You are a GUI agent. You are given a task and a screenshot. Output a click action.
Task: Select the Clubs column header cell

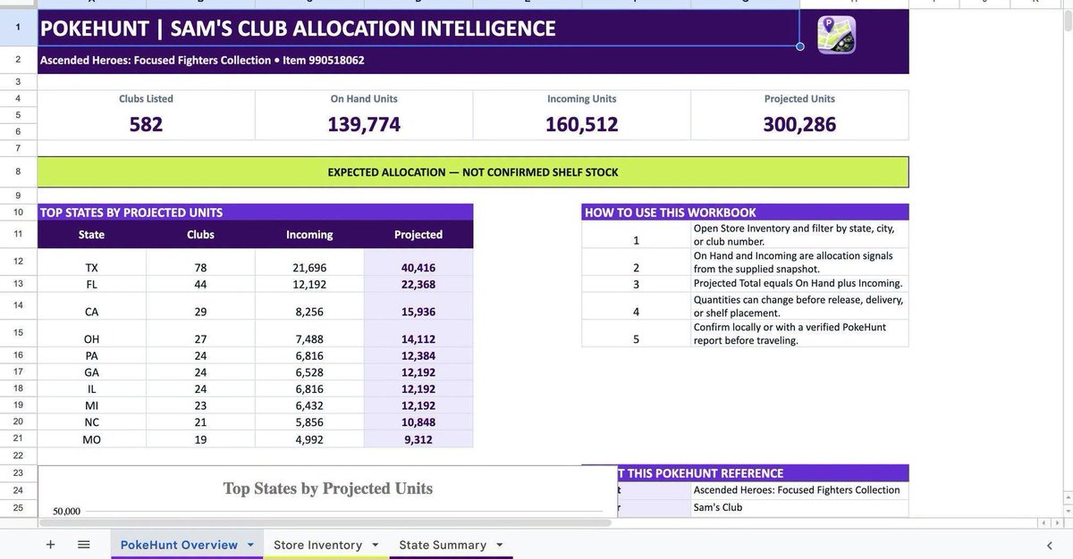pos(200,235)
